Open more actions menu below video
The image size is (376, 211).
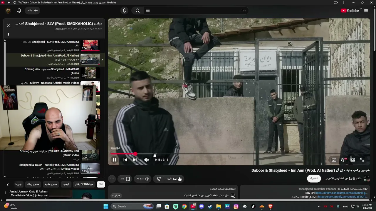coord(112,179)
